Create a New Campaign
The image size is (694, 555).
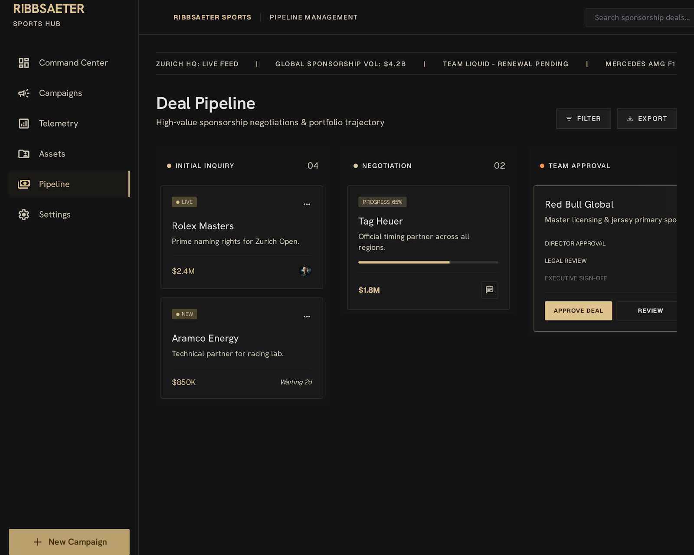pos(69,542)
